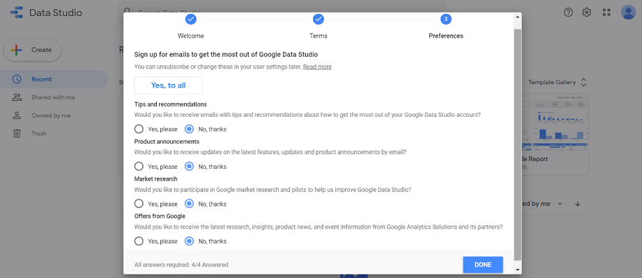
Task: Click the "Yes, to all" button
Action: [168, 85]
